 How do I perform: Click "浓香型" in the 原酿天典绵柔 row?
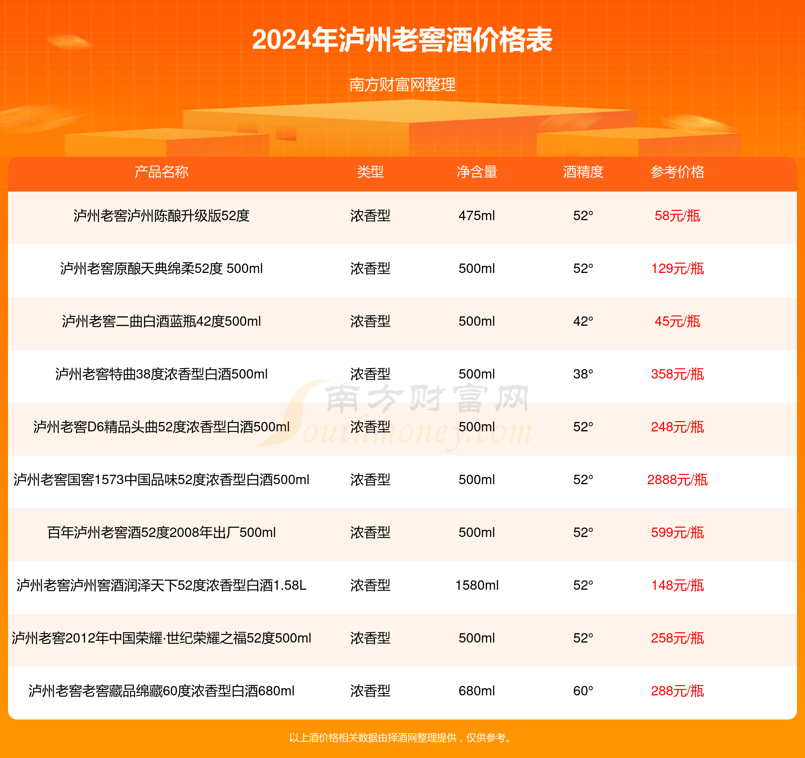click(x=370, y=268)
